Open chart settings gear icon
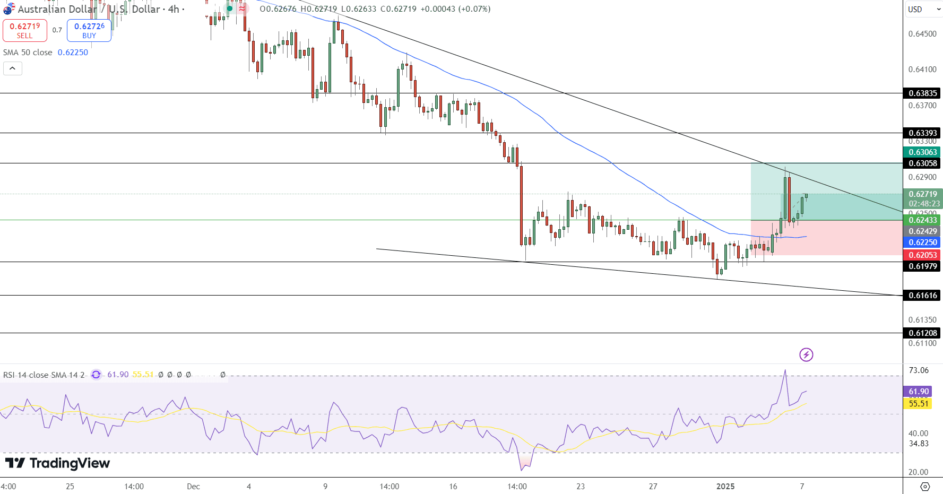This screenshot has height=494, width=943. click(x=925, y=486)
